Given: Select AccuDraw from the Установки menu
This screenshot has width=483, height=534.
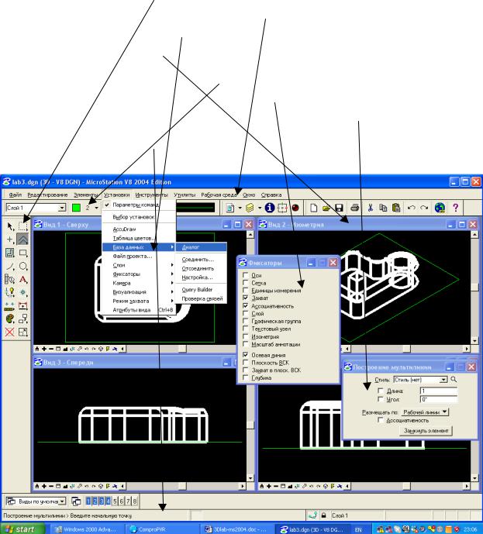Looking at the screenshot, I should pos(139,229).
